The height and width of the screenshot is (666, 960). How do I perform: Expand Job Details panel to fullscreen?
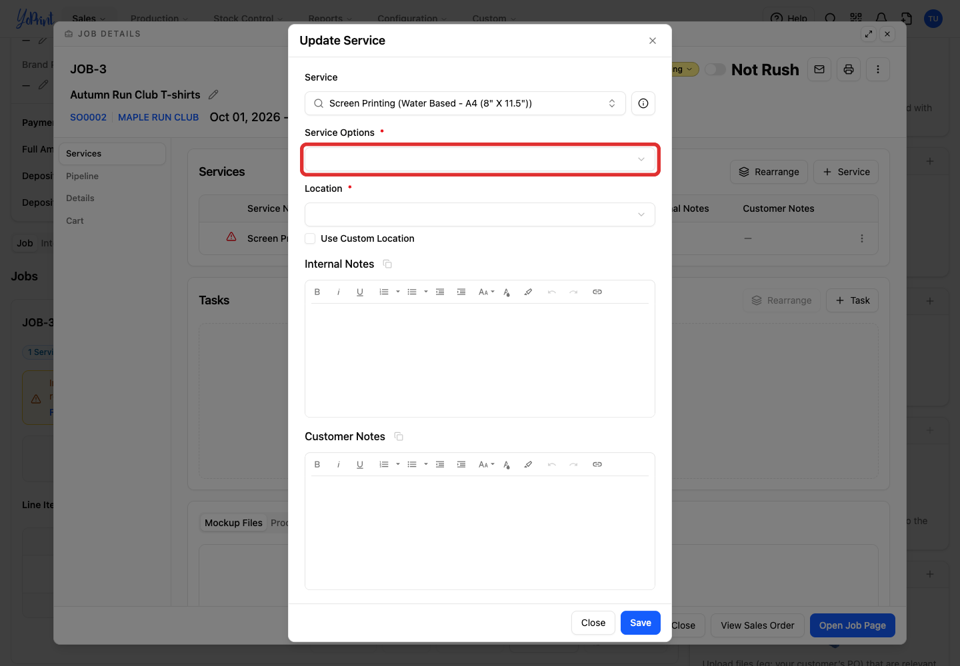(869, 34)
